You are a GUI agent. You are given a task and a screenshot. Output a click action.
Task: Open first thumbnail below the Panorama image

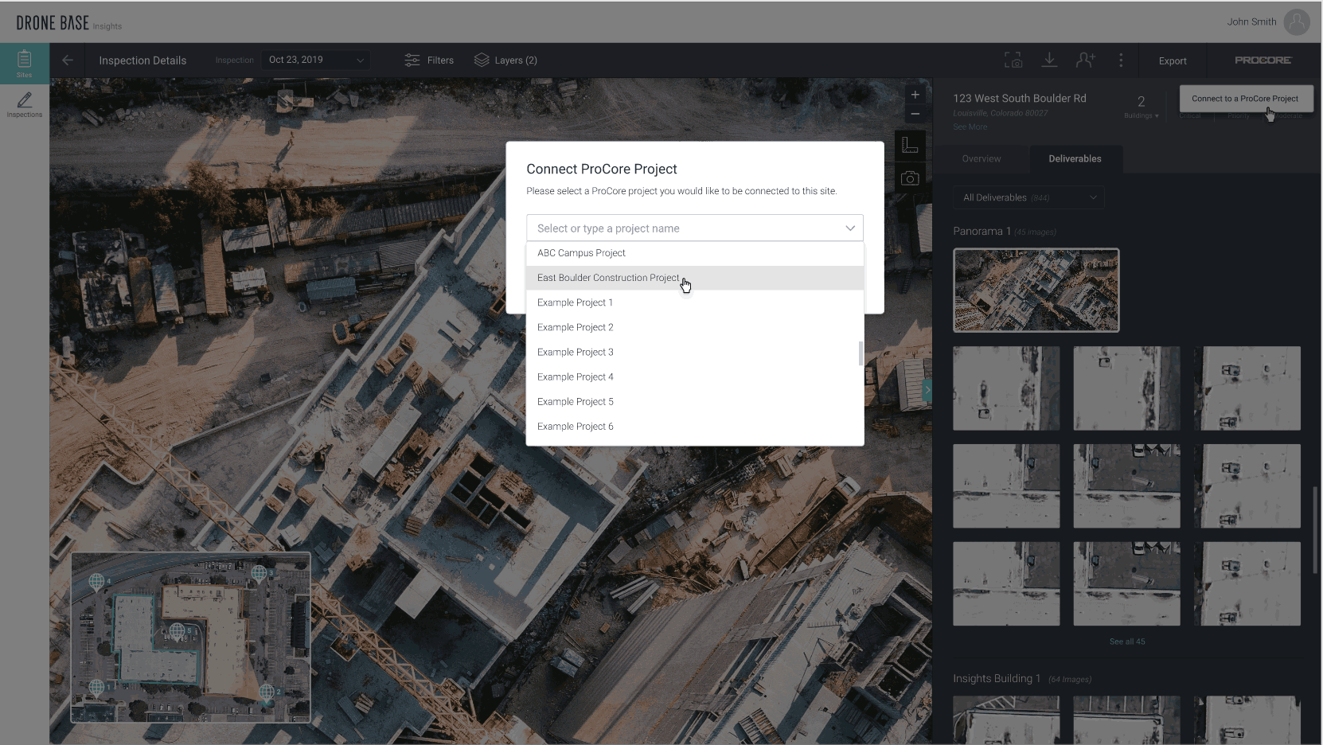1006,388
